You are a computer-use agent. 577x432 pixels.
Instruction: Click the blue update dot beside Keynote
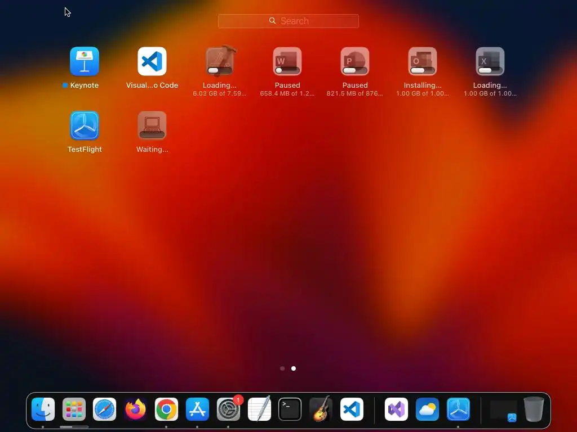click(65, 85)
